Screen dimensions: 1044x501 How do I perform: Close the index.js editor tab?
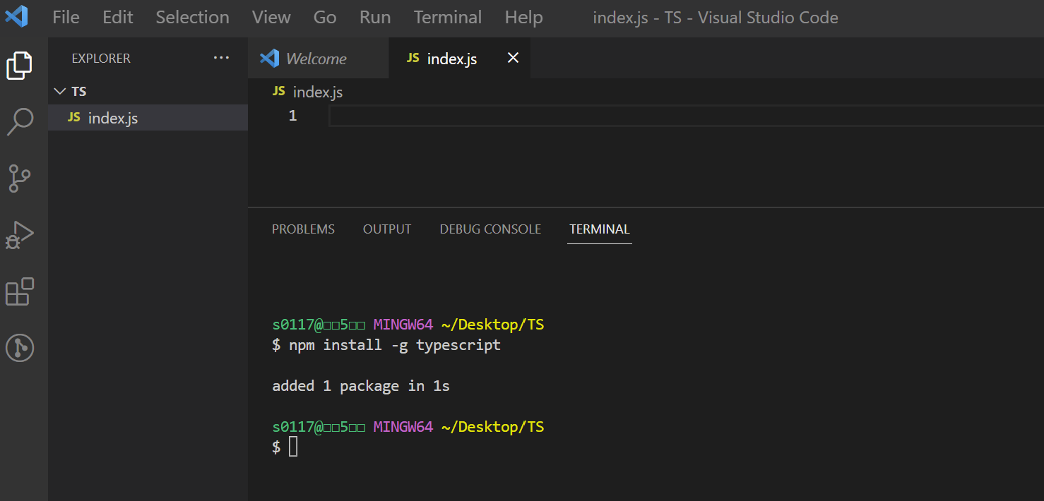pyautogui.click(x=514, y=58)
